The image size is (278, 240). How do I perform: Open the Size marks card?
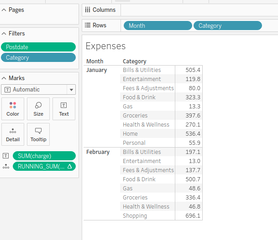[x=38, y=109]
